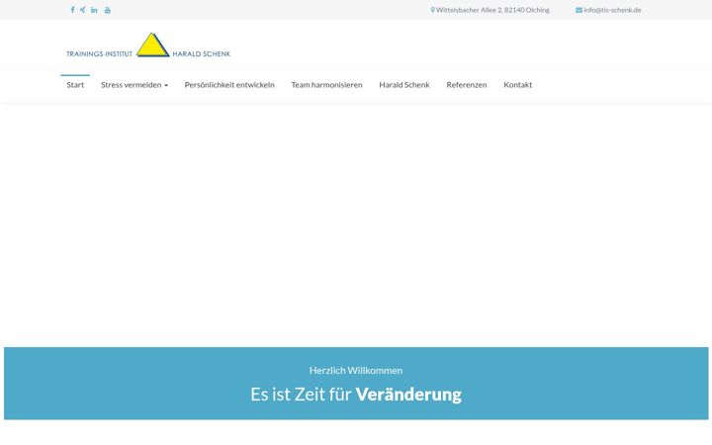
Task: Click the HARALD SCHENK logo text
Action: pyautogui.click(x=202, y=53)
